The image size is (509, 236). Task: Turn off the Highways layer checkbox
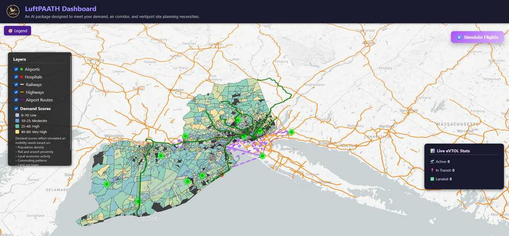click(x=16, y=92)
